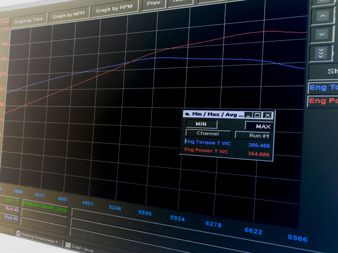Click the 4213 RPM axis label
Screen dimensions: 338x253
(40, 195)
